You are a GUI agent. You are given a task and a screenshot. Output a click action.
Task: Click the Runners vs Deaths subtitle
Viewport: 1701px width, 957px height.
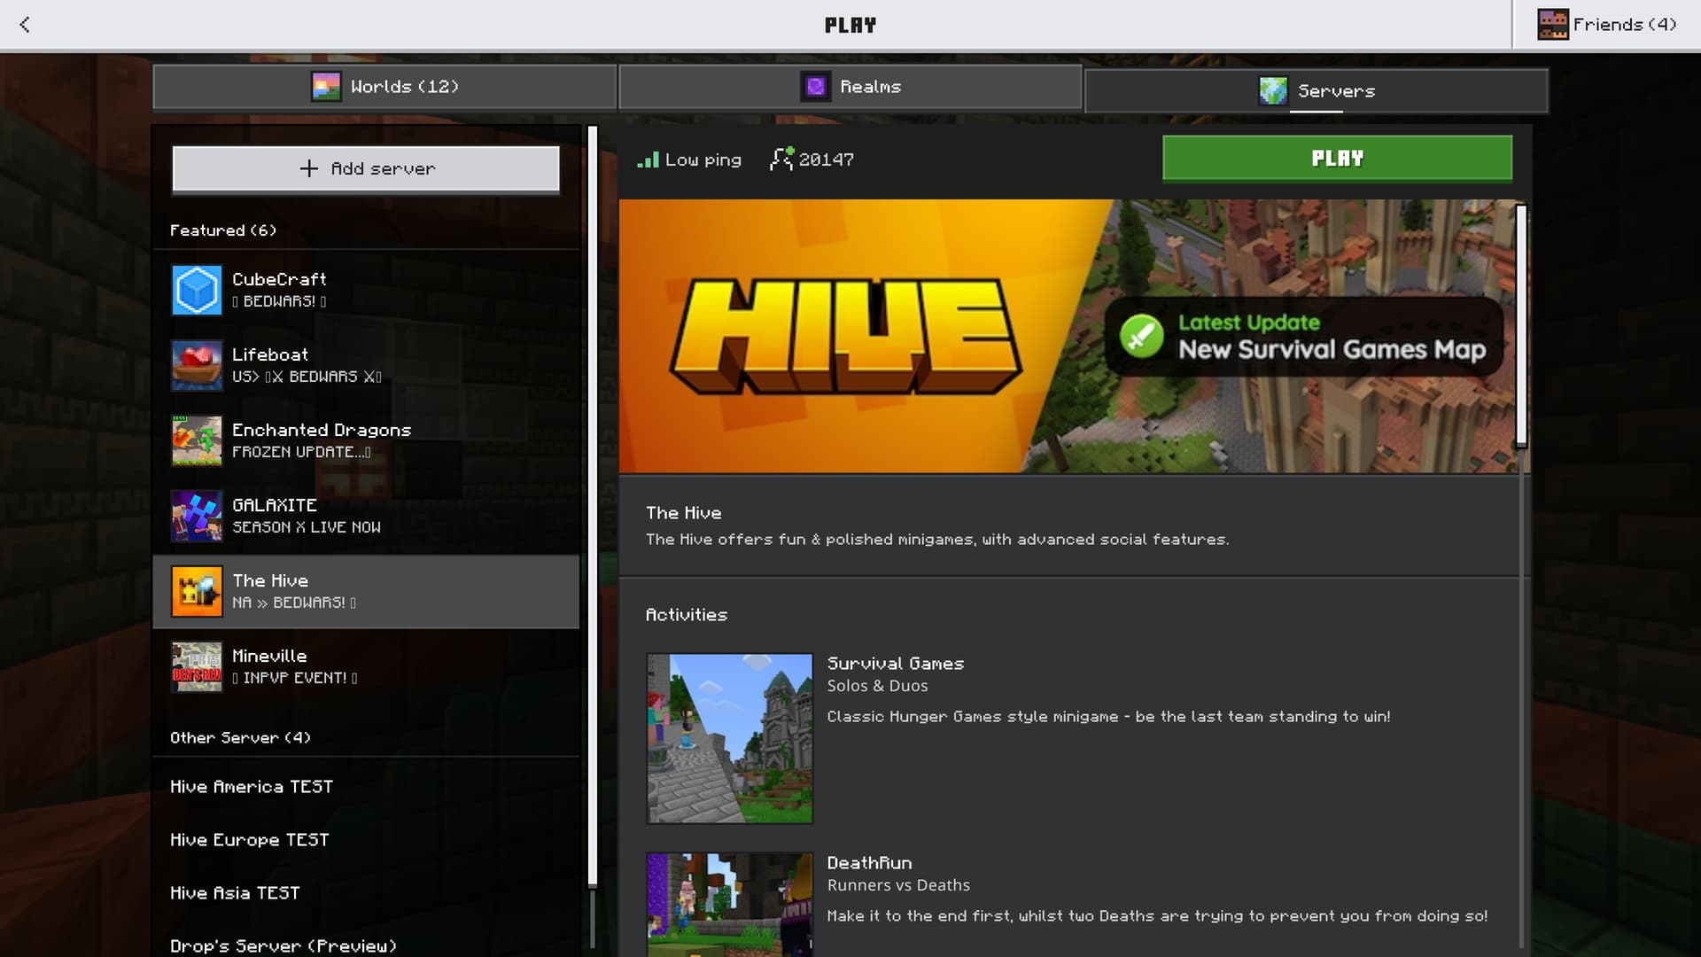tap(898, 885)
